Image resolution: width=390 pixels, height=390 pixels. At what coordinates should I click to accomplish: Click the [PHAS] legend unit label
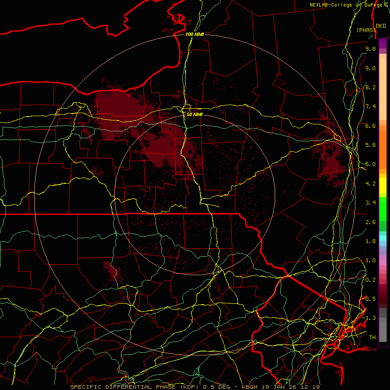[x=366, y=30]
